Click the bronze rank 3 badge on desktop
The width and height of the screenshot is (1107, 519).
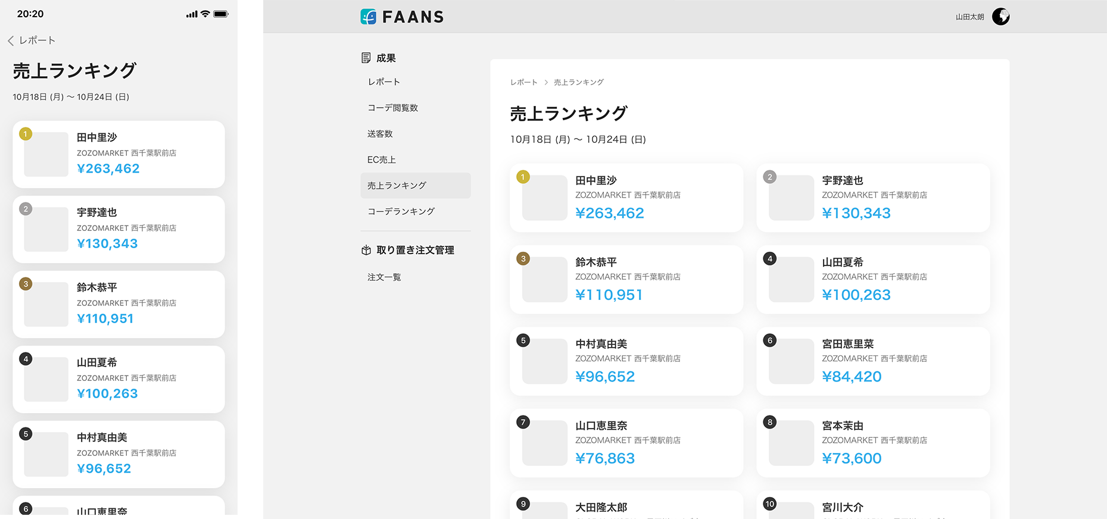pyautogui.click(x=523, y=258)
